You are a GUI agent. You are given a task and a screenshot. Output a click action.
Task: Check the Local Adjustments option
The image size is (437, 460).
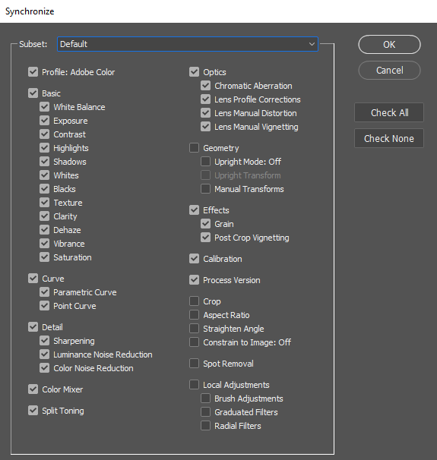[194, 385]
